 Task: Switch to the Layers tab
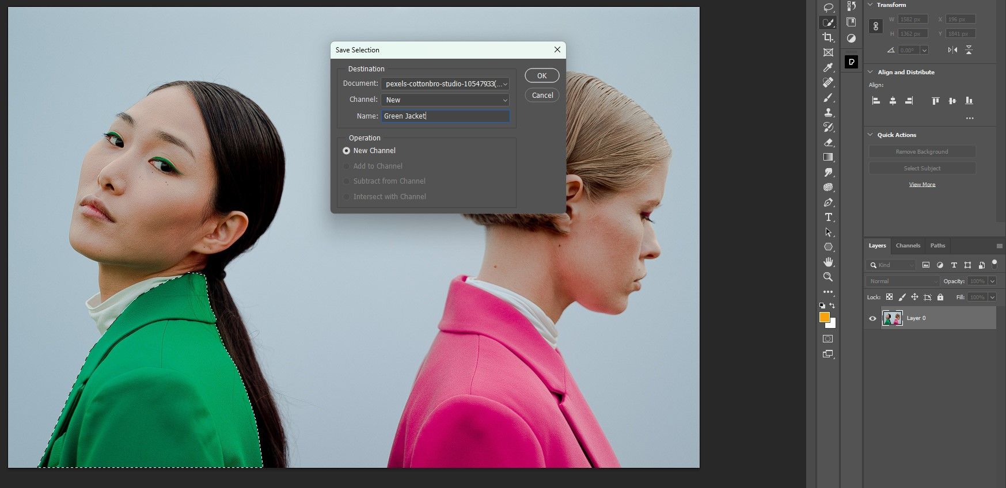[877, 246]
